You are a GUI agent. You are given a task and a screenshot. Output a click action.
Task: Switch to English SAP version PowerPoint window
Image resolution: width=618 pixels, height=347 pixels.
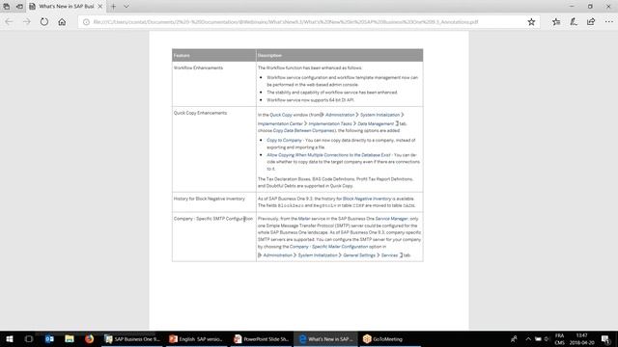tap(196, 338)
